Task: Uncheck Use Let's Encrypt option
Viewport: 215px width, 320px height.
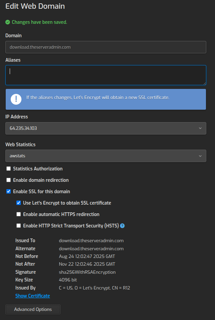Action: coord(19,203)
